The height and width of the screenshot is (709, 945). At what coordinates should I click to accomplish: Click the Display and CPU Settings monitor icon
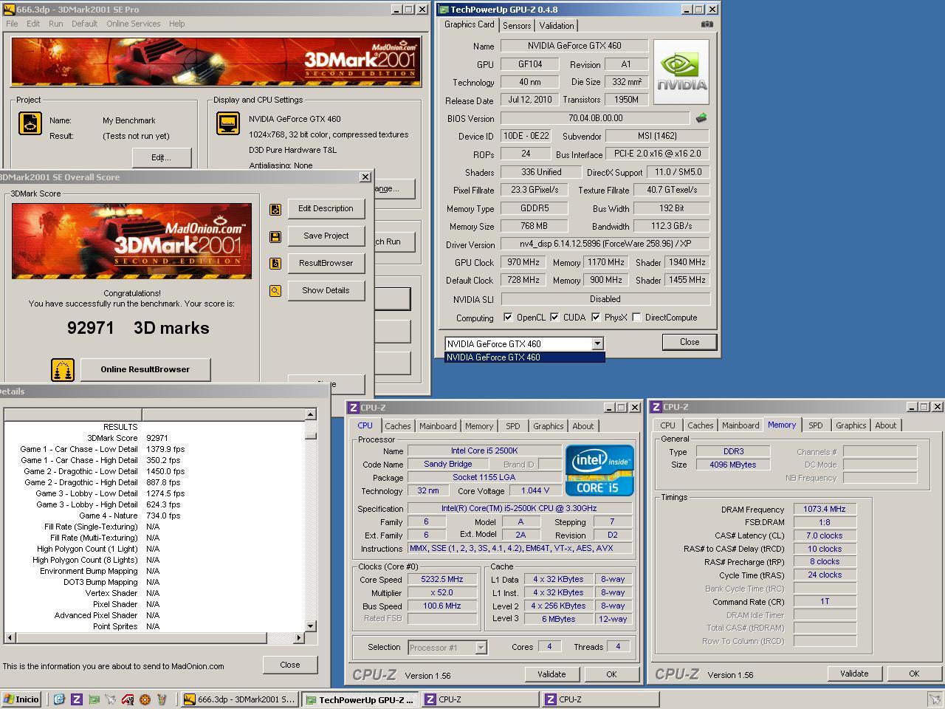(x=228, y=123)
